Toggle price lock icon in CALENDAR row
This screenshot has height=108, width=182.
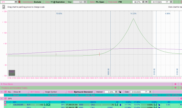click(x=120, y=105)
